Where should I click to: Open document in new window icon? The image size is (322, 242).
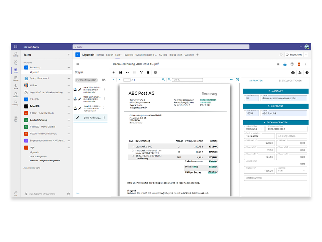[x=237, y=79]
